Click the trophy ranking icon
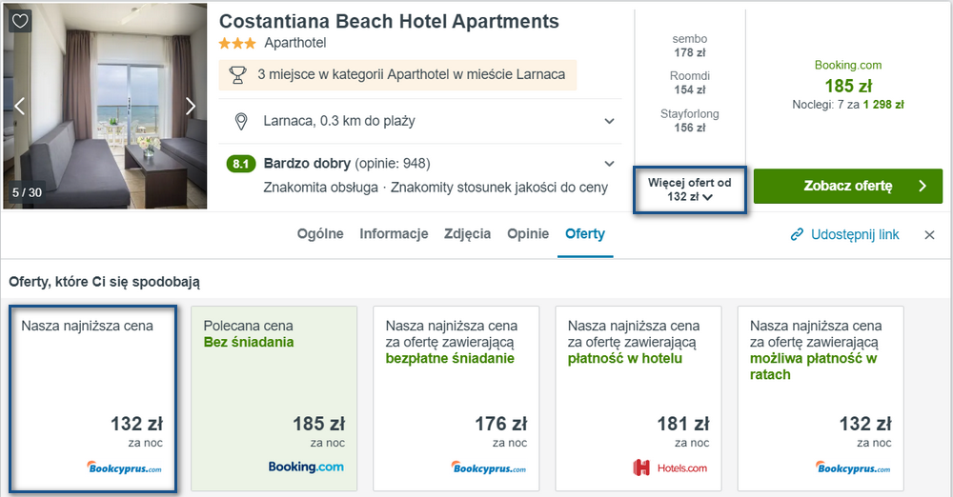The width and height of the screenshot is (953, 497). point(237,75)
